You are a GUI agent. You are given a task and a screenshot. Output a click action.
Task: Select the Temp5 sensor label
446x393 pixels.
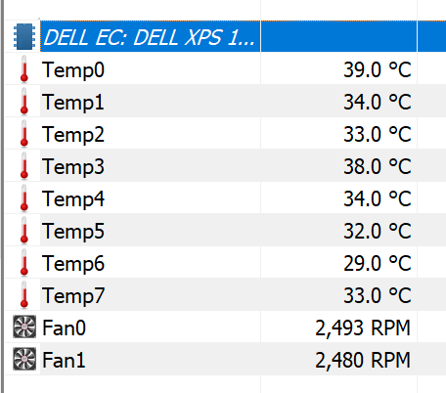tap(73, 231)
